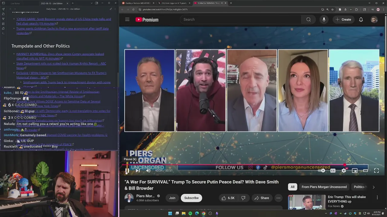Select From Piers Morgan Uncensored chip
The height and width of the screenshot is (217, 387).
tap(324, 187)
